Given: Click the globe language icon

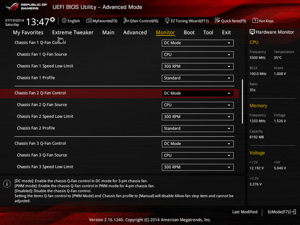Looking at the screenshot, I should pos(64,21).
